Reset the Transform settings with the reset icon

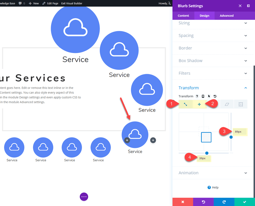pyautogui.click(x=214, y=96)
